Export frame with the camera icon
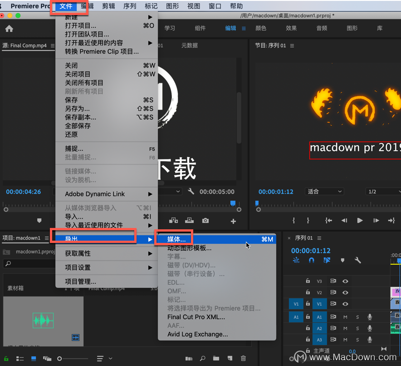Screen dimensions: 401x366 205,221
